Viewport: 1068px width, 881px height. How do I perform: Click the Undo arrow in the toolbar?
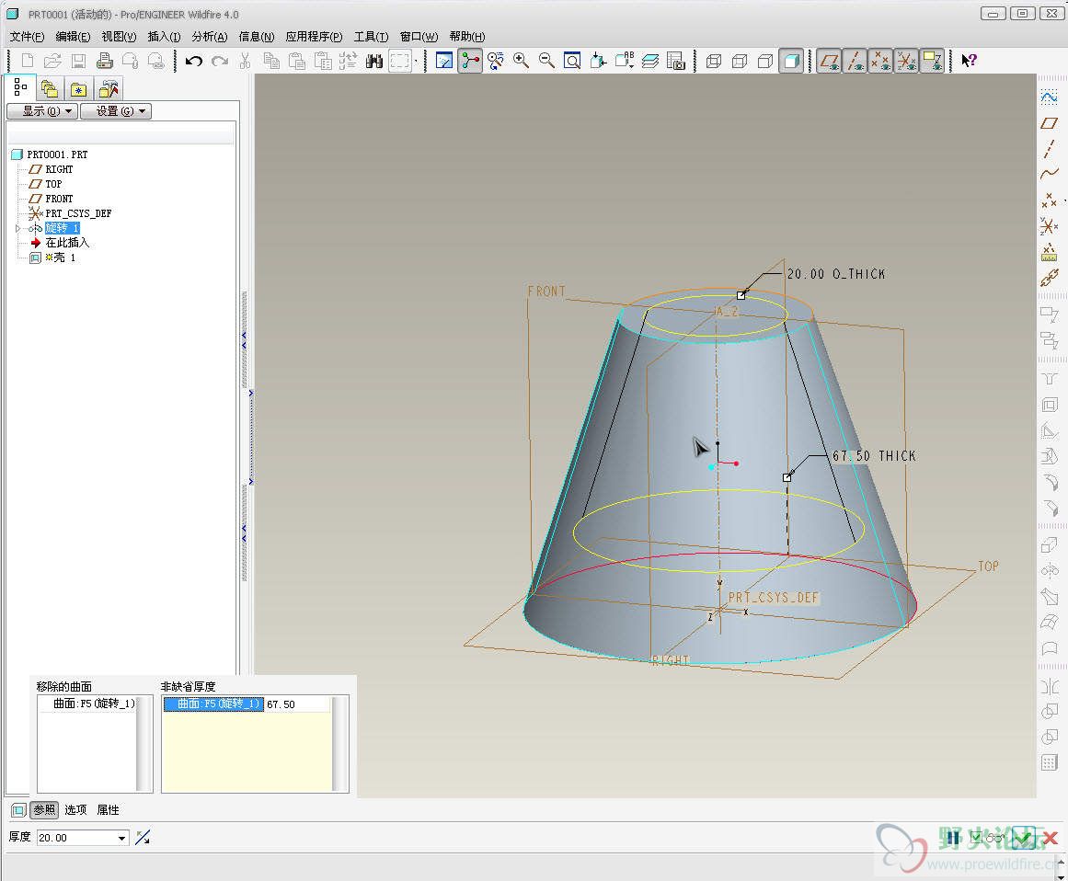(x=194, y=62)
